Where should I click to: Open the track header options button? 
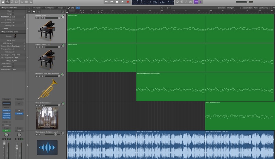[63, 12]
